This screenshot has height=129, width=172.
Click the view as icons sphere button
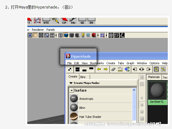coord(142,77)
